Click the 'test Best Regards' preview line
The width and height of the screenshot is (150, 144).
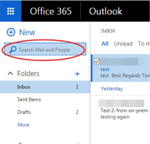tap(125, 76)
